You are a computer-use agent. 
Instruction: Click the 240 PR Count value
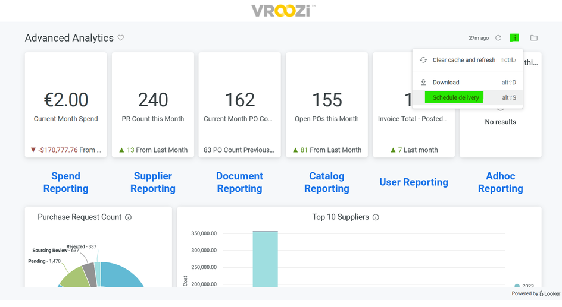coord(153,100)
